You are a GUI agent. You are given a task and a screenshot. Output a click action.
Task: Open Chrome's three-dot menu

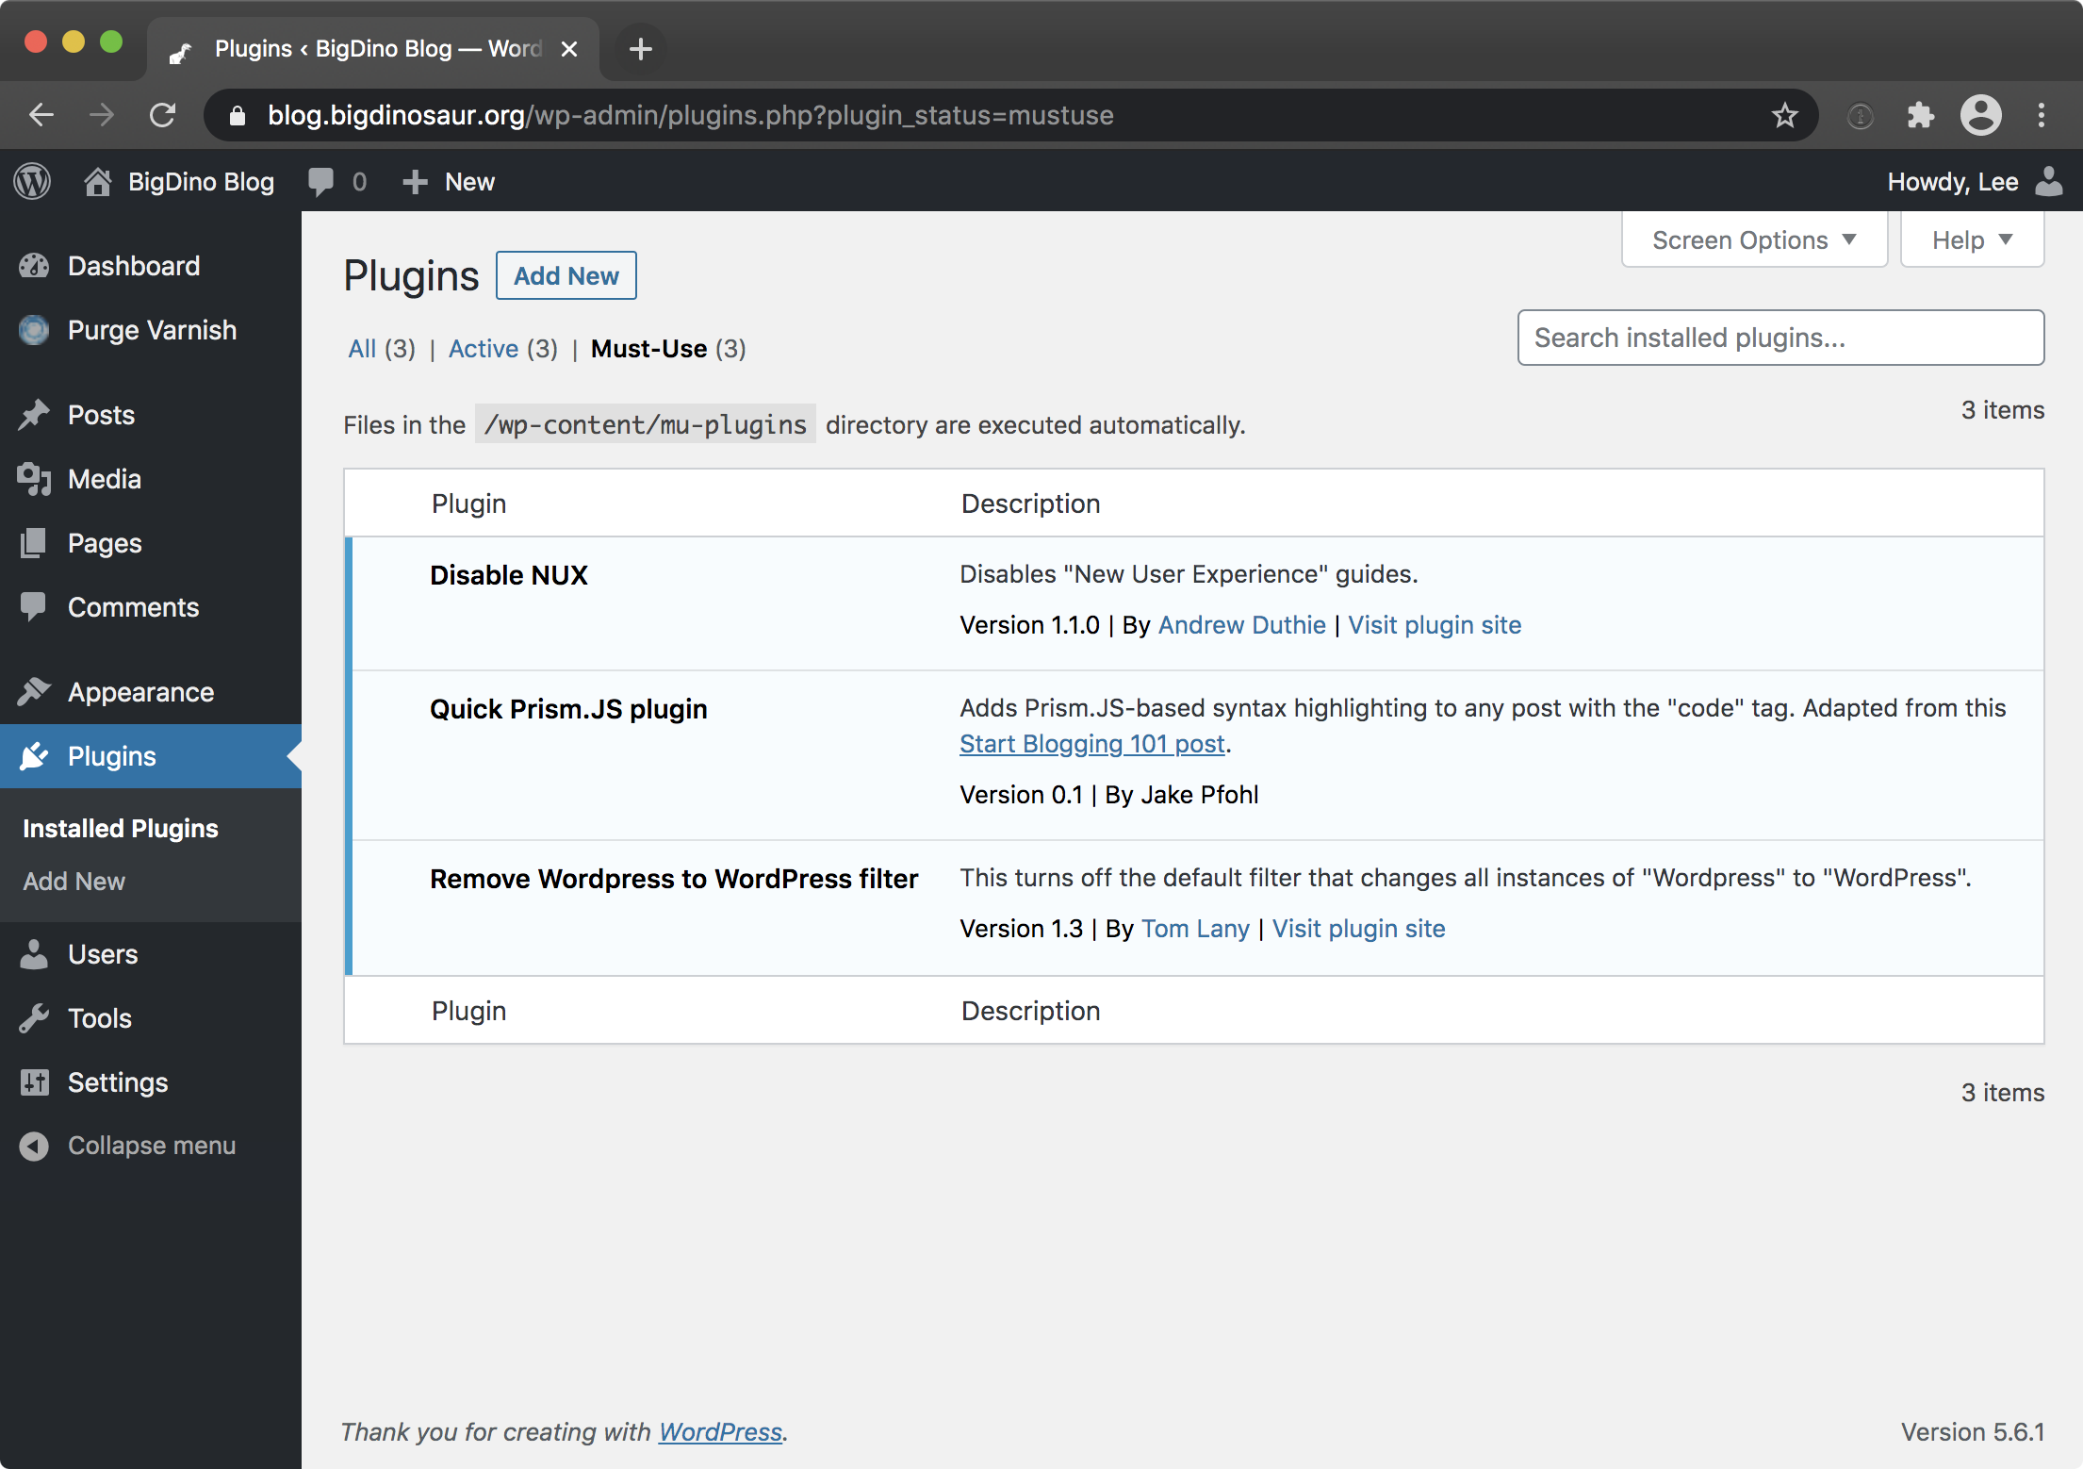2042,115
